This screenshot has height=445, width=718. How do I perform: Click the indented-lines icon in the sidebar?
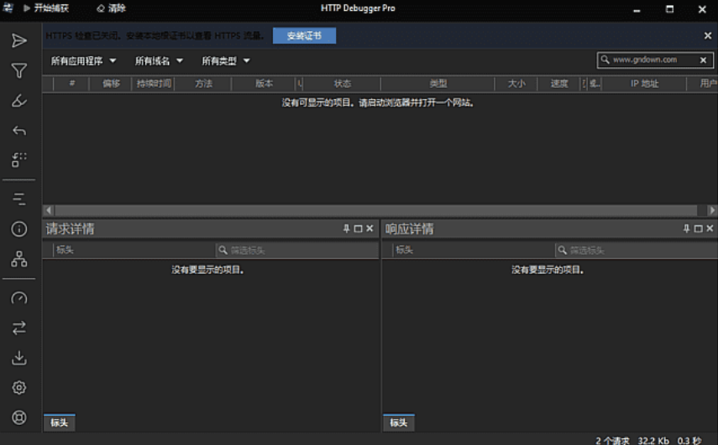18,199
